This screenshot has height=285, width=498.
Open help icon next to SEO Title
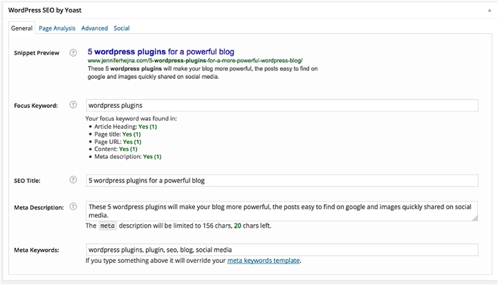tap(73, 180)
